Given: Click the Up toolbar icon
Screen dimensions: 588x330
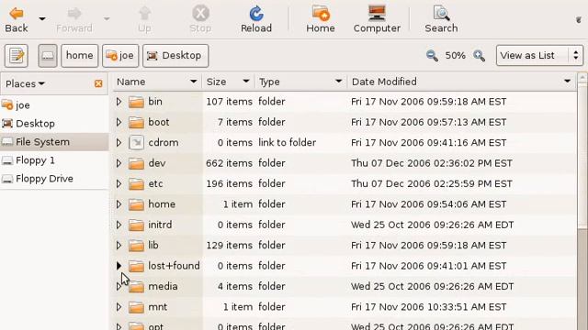Looking at the screenshot, I should pos(144,14).
